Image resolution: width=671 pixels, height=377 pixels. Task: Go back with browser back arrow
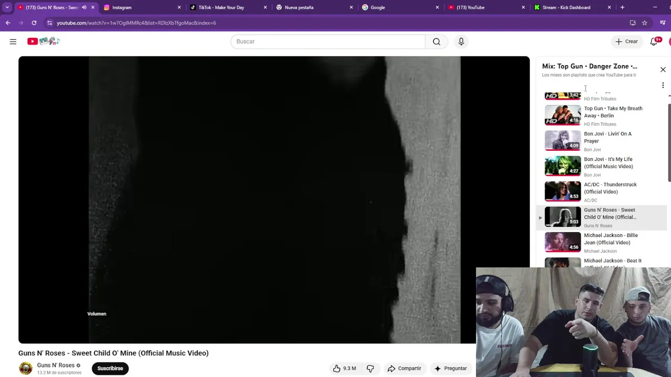click(8, 23)
